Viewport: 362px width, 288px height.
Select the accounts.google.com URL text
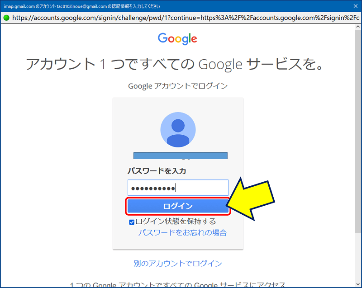(x=186, y=18)
